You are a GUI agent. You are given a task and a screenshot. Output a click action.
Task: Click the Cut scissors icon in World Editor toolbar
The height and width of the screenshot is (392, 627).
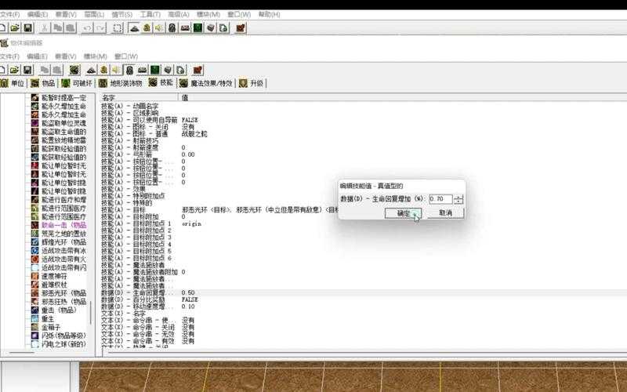45,28
